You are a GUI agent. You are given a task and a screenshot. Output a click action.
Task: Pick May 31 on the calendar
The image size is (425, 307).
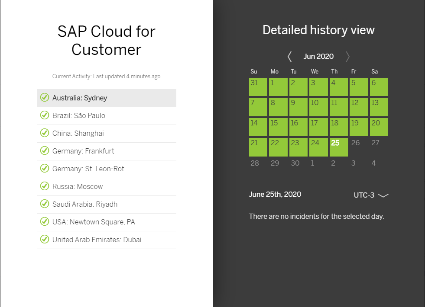258,87
